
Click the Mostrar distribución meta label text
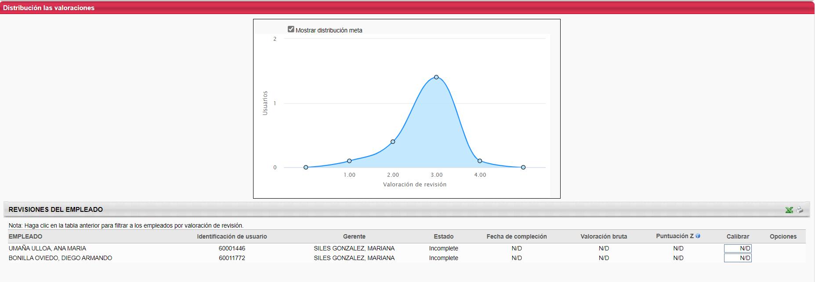(x=329, y=30)
